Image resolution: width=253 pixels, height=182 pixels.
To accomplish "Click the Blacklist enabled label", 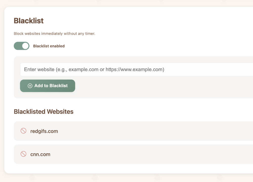I will tap(49, 46).
